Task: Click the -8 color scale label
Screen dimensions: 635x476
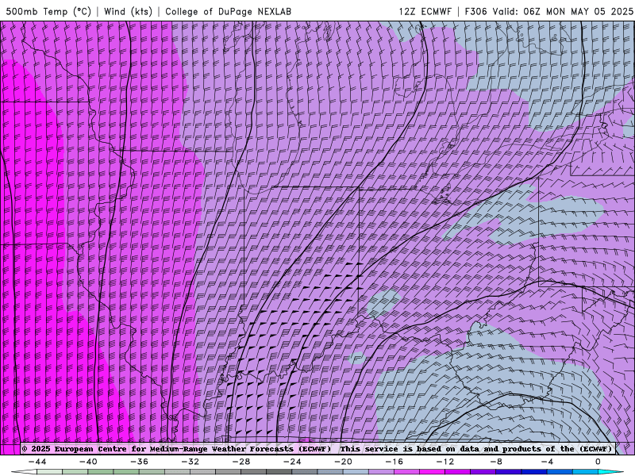Action: (497, 462)
